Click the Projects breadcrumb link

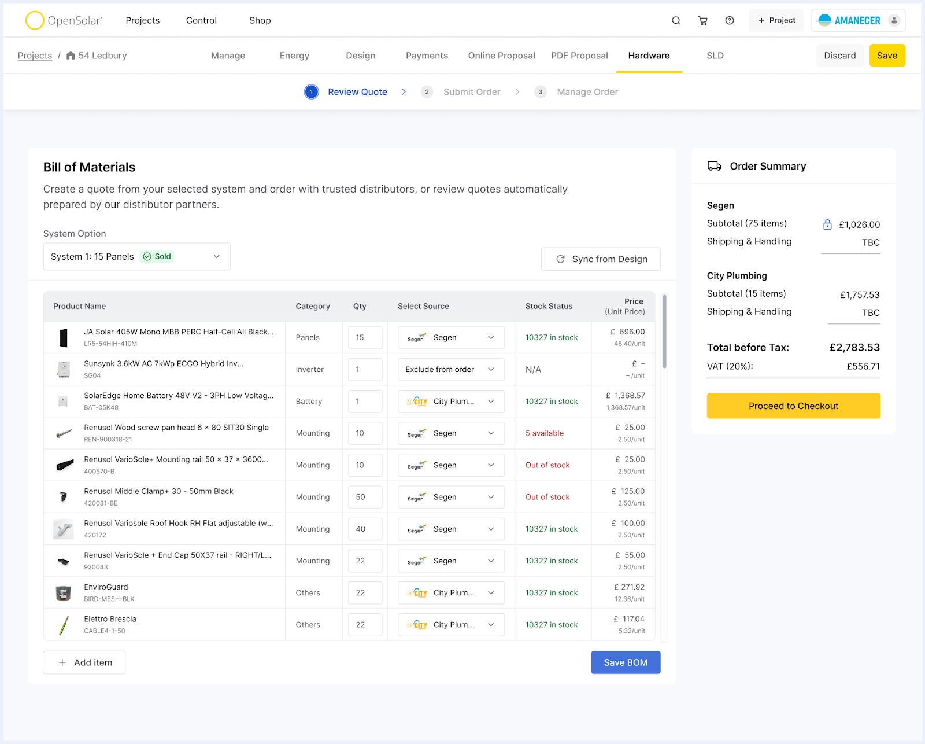pyautogui.click(x=35, y=56)
